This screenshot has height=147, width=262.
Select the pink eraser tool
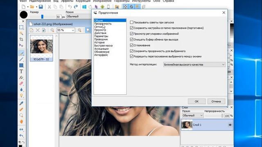pos(21,83)
